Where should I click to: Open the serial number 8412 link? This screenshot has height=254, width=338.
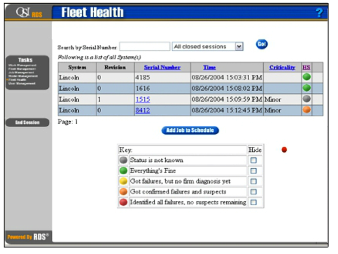(142, 110)
